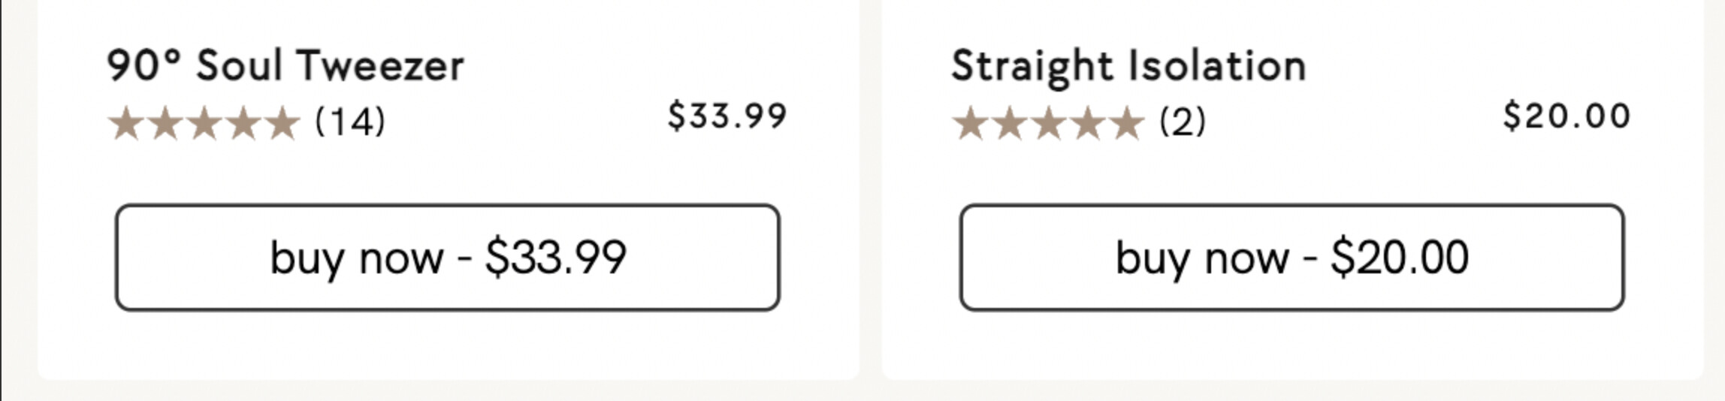Click the $20.00 price beside Straight Isolation rating
Screen dimensions: 1725x401
point(1566,116)
